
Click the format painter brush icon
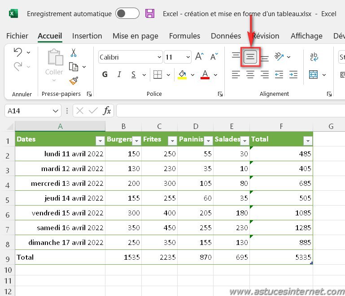coord(74,81)
